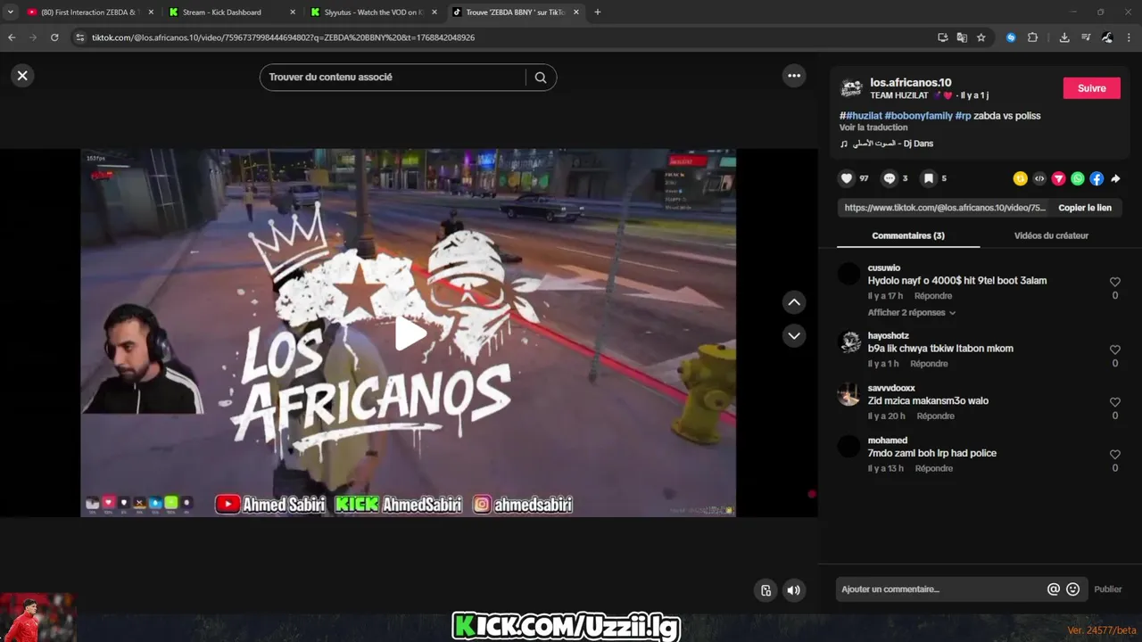
Task: Go to next video with down chevron
Action: [x=794, y=335]
